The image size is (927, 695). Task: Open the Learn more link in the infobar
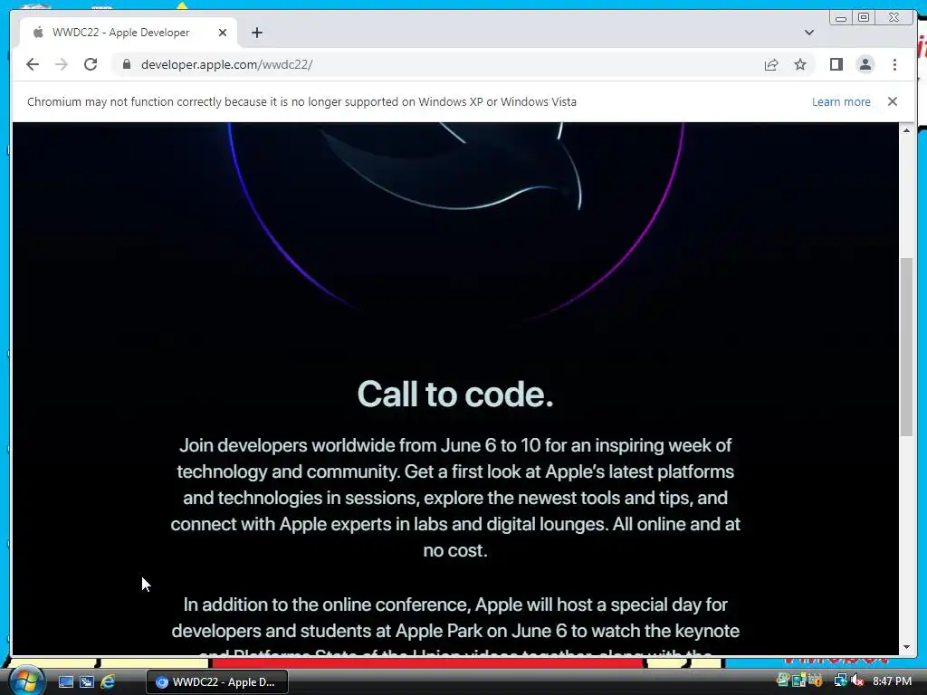coord(841,101)
